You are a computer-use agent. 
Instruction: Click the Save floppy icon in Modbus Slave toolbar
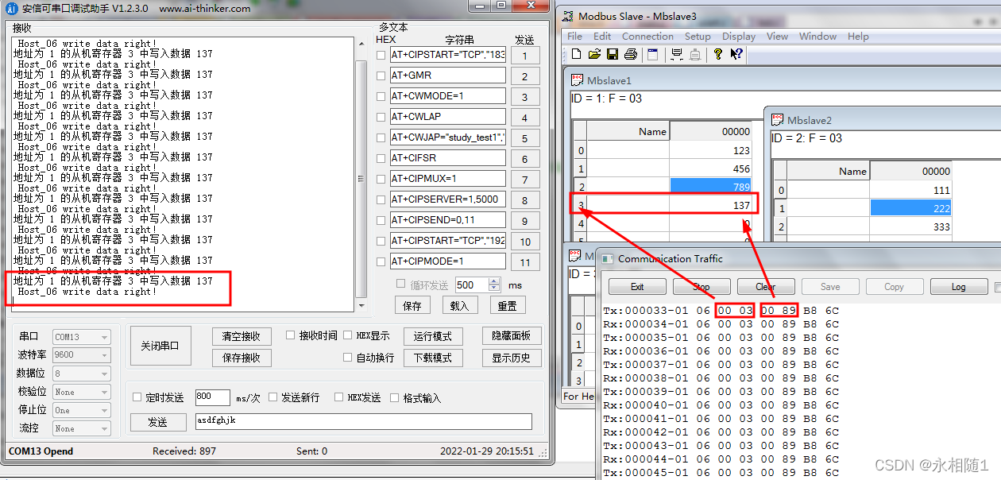coord(613,54)
